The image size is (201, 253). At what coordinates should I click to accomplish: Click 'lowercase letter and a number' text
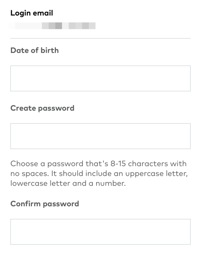point(68,183)
